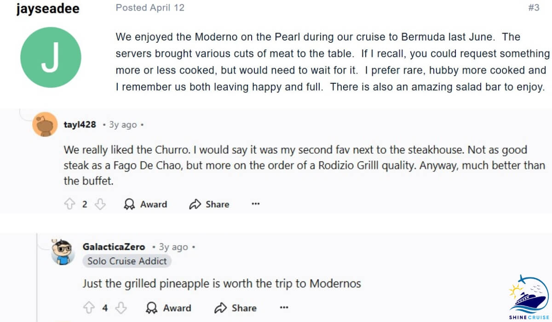Image resolution: width=552 pixels, height=322 pixels.
Task: Open tayl428's avatar
Action: pos(45,123)
